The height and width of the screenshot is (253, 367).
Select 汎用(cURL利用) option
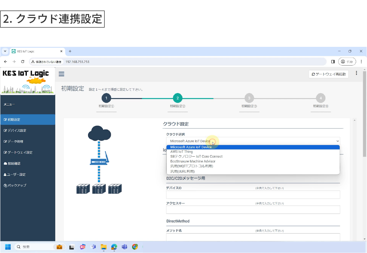[253, 171]
